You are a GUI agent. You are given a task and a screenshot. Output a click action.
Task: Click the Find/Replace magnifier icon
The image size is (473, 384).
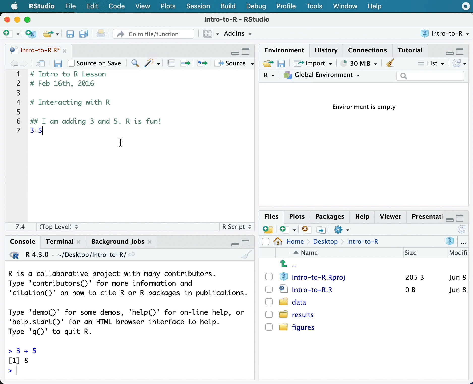[x=135, y=63]
